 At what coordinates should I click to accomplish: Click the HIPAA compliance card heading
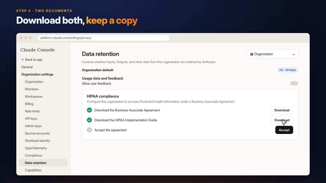click(x=103, y=96)
